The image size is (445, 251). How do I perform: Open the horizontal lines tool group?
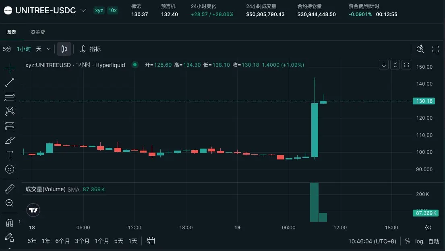point(10,97)
